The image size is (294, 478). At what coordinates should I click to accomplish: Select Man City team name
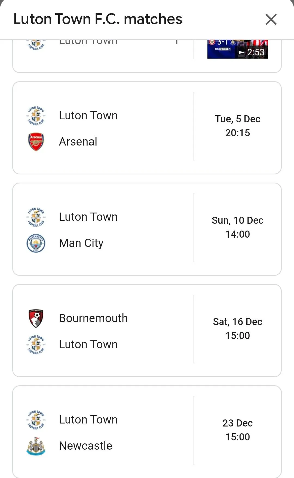coord(81,243)
